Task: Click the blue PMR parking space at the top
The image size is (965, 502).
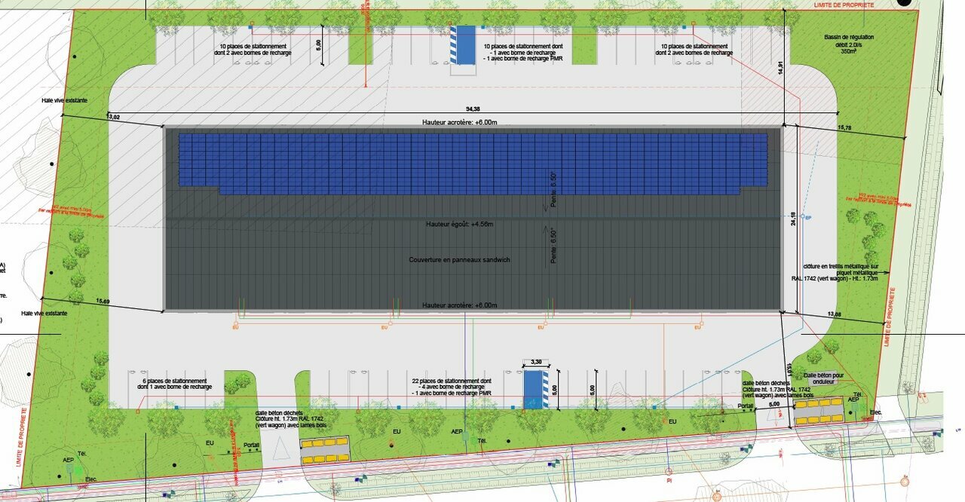Action: coord(463,45)
